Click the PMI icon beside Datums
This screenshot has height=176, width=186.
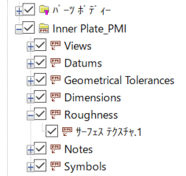tap(55, 63)
